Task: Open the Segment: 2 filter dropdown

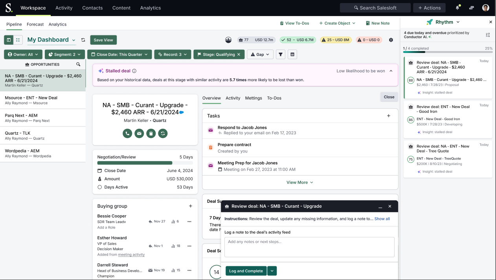Action: pyautogui.click(x=65, y=55)
